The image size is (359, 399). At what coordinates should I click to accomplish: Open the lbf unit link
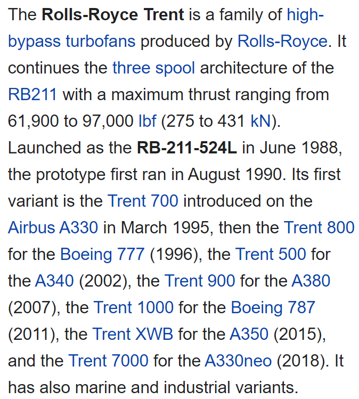pos(148,120)
